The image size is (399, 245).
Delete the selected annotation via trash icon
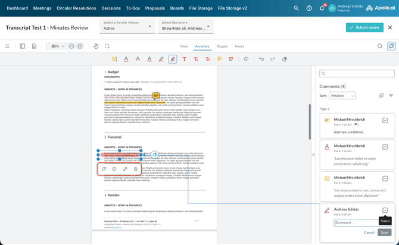(136, 169)
